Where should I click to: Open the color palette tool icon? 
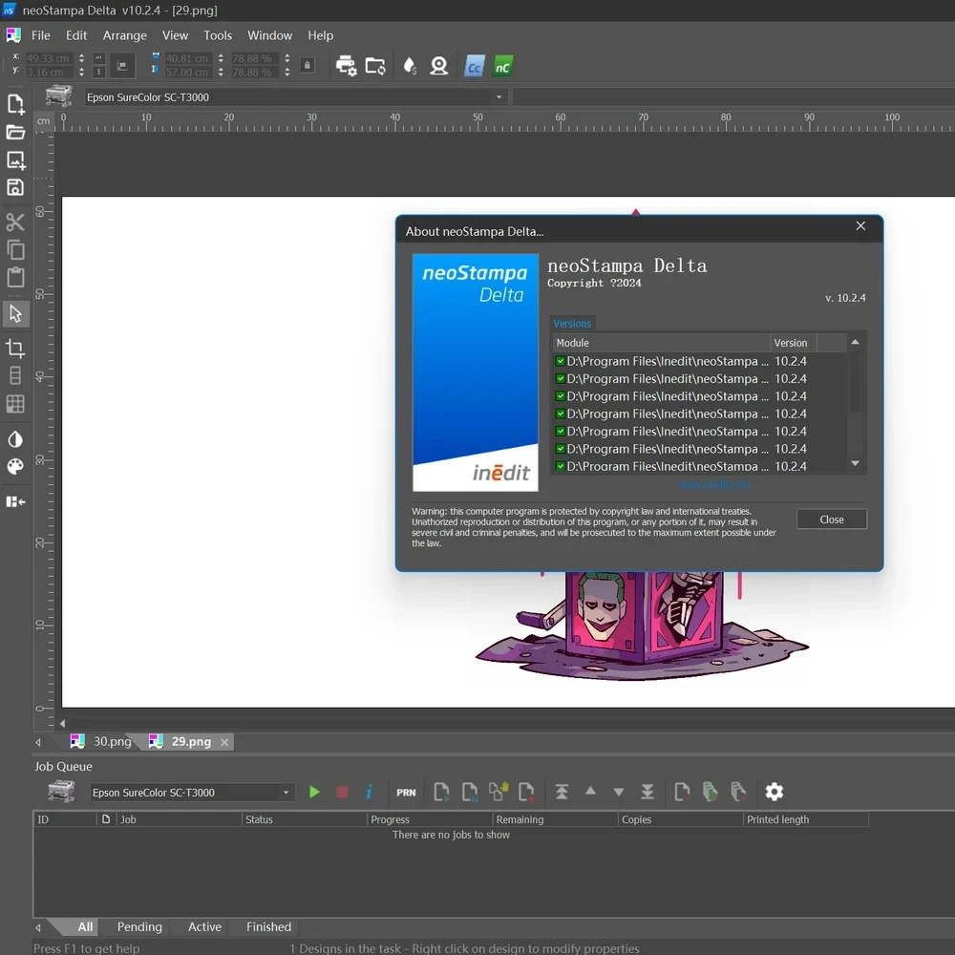coord(15,467)
